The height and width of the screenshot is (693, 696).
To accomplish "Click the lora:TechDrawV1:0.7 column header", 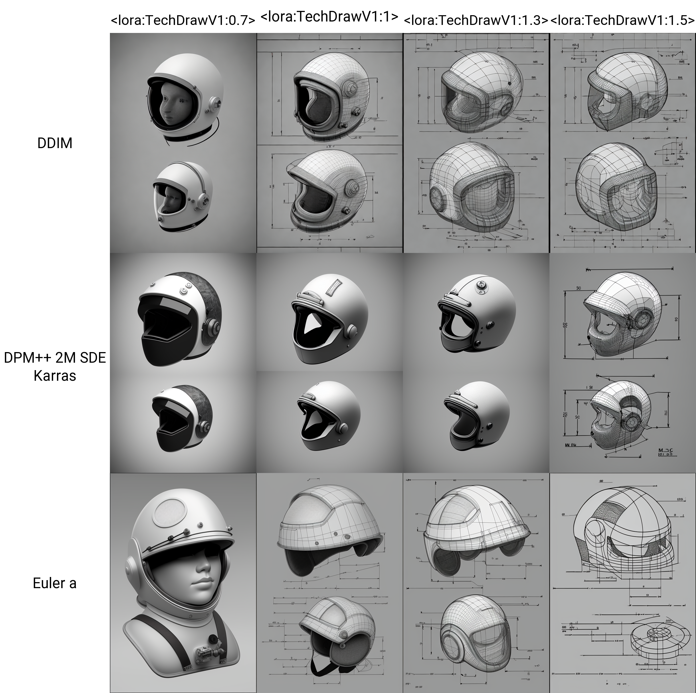I will 183,20.
